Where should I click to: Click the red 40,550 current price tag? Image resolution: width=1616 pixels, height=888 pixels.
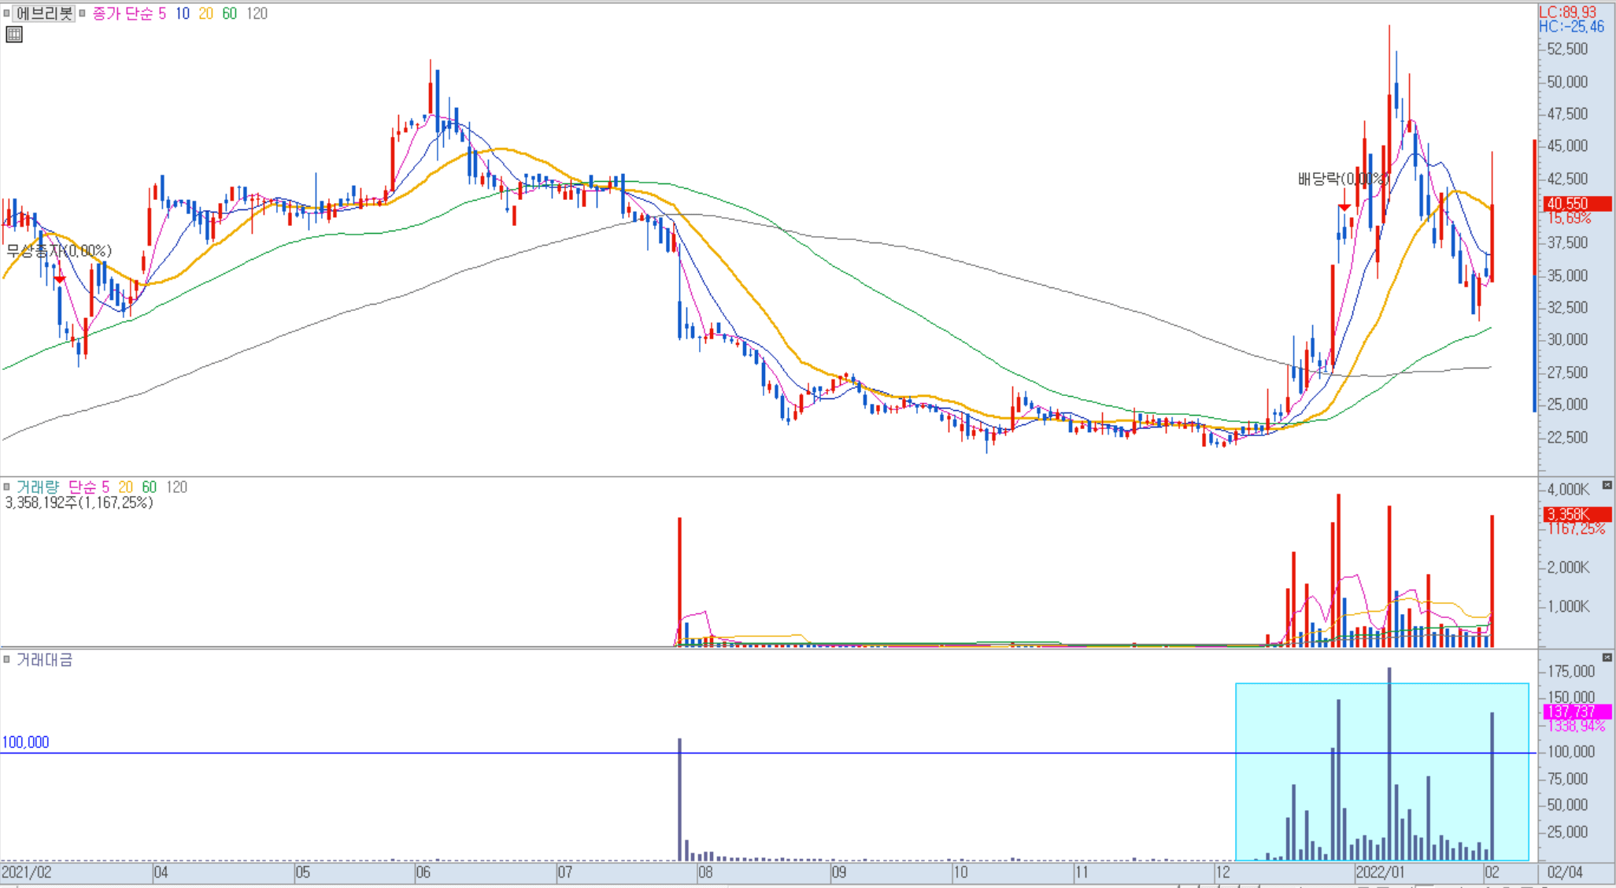(x=1575, y=204)
